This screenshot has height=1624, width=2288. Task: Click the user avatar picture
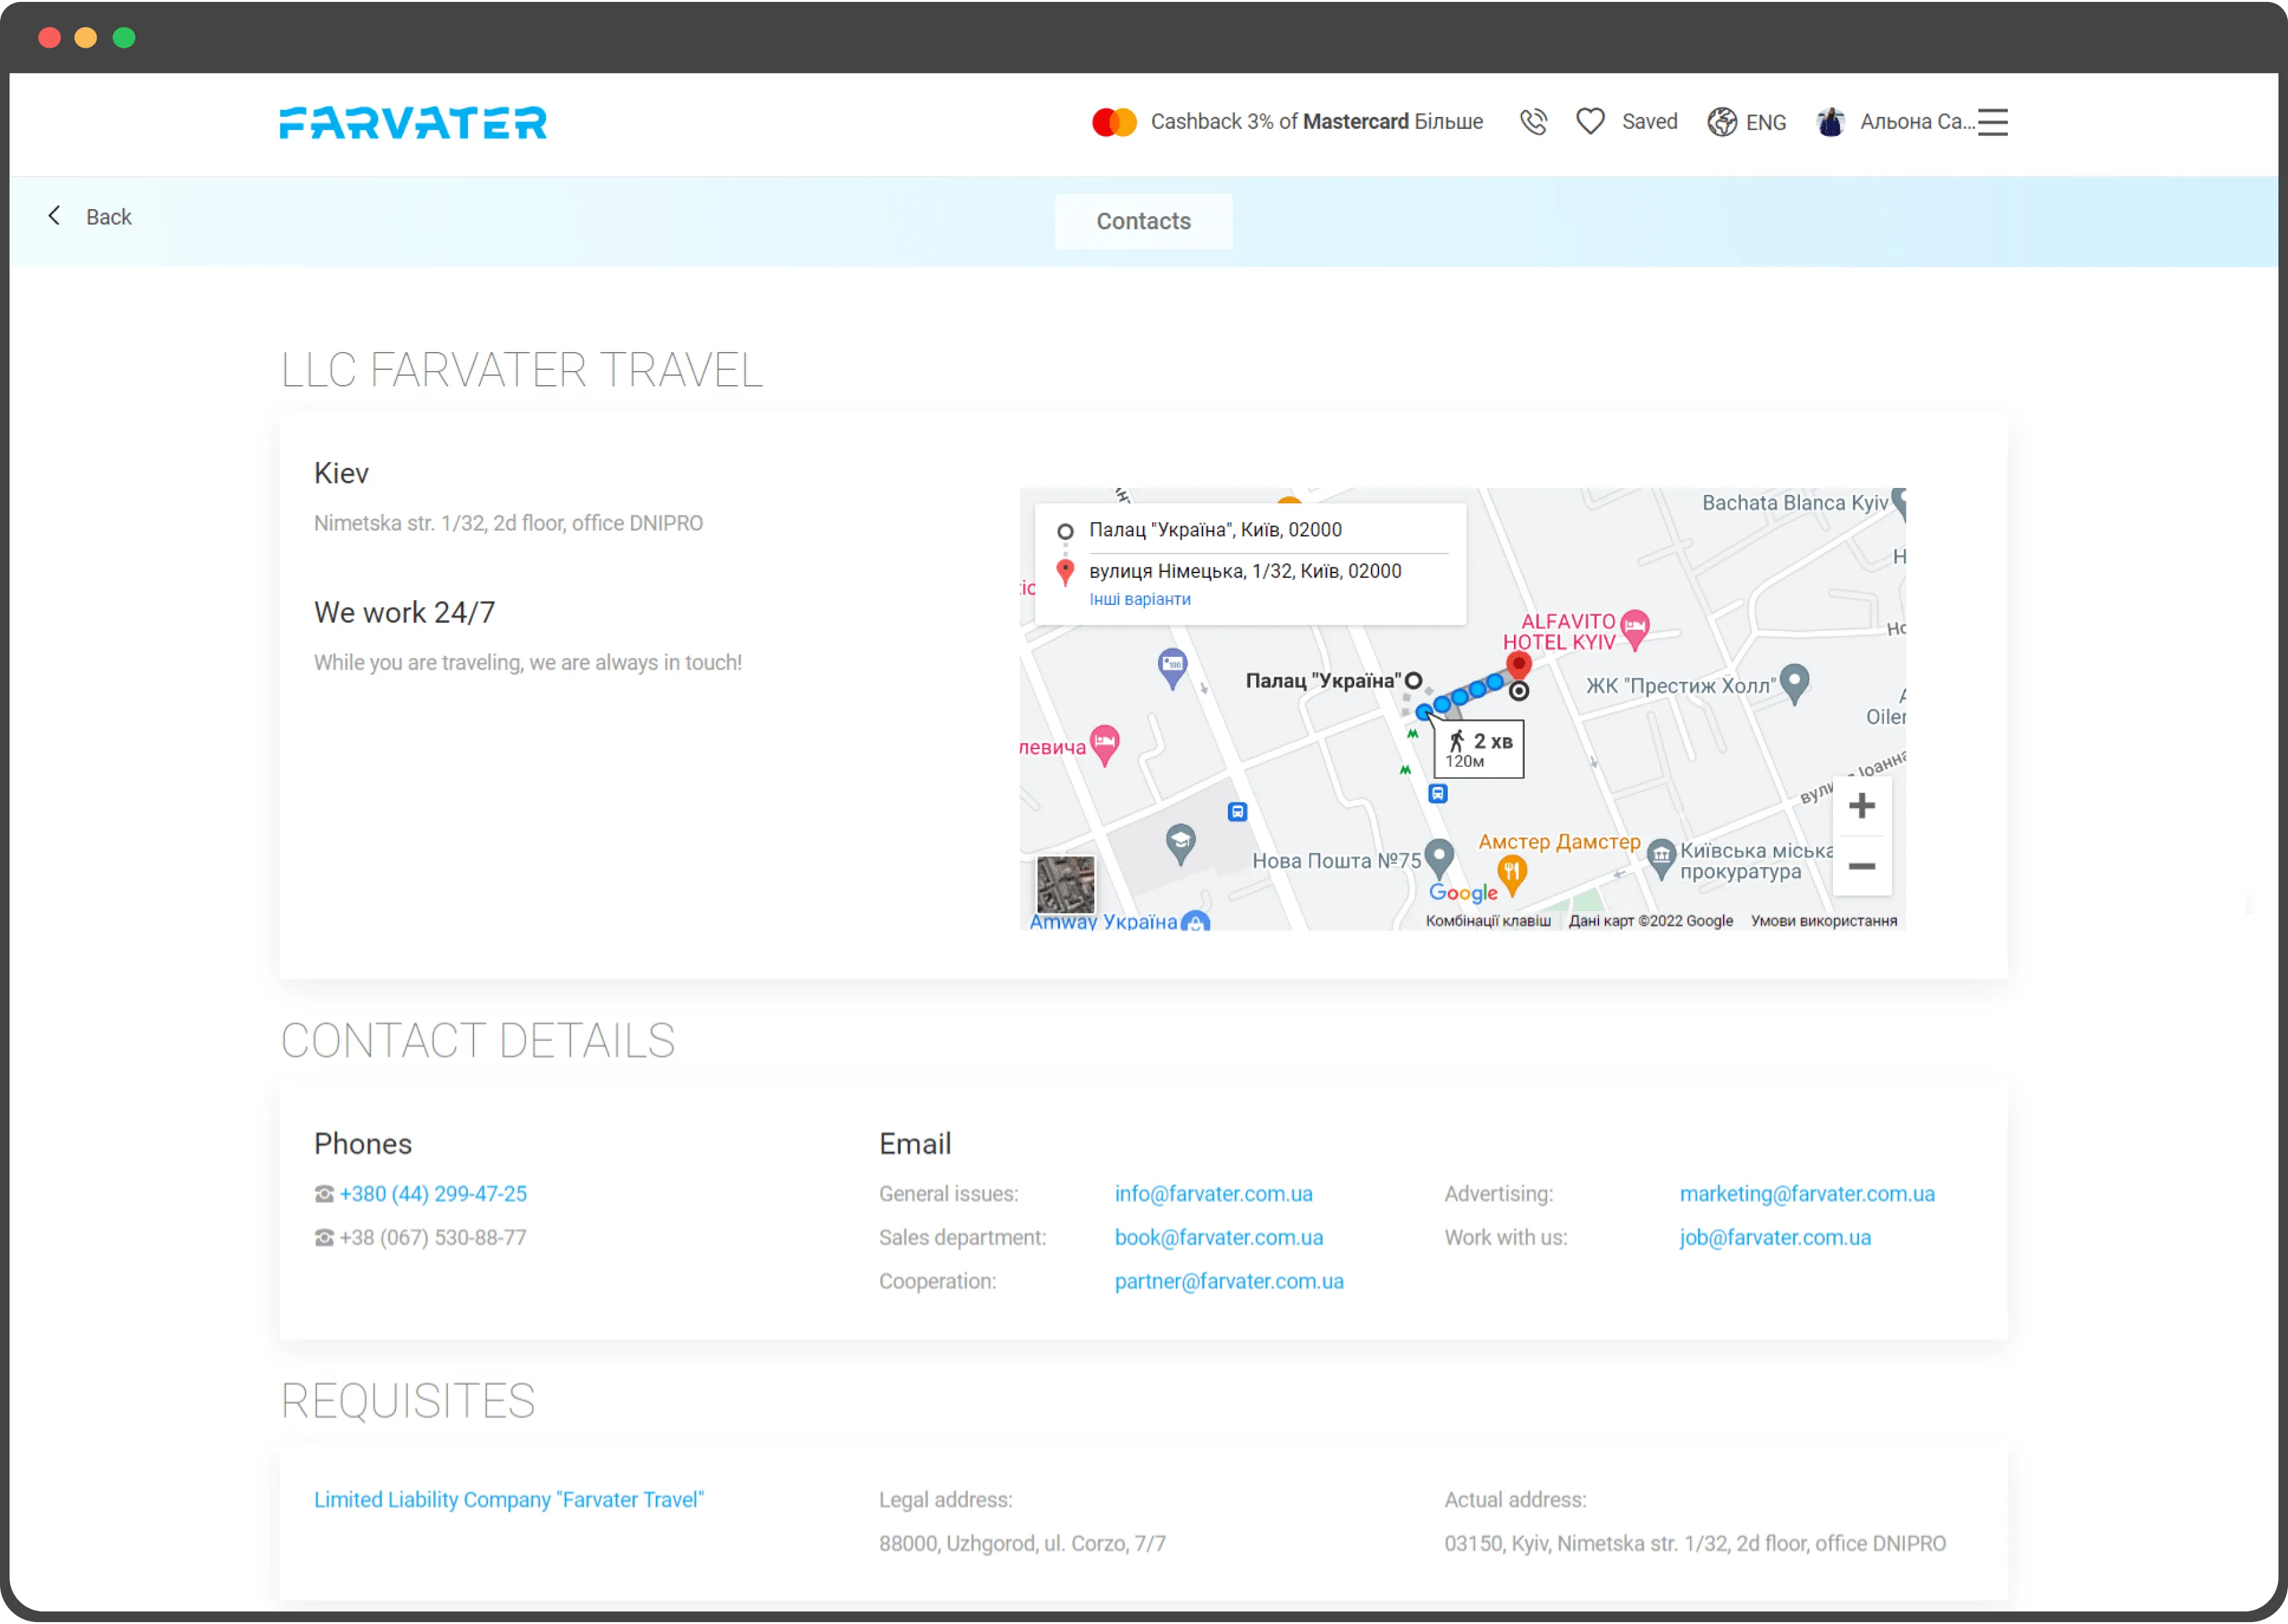coord(1831,122)
